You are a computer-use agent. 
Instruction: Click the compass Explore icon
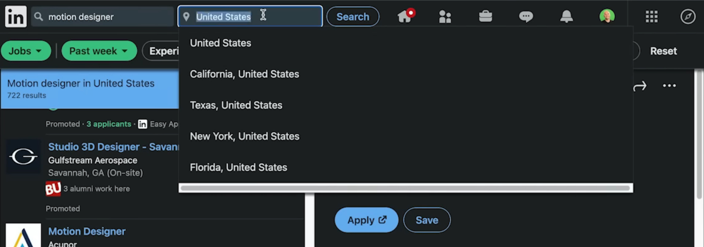(x=688, y=16)
